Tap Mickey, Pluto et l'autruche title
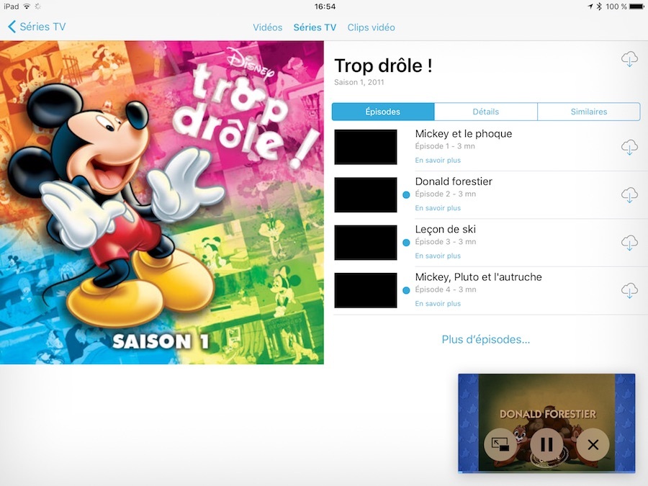Viewport: 648px width, 486px height. (x=478, y=277)
